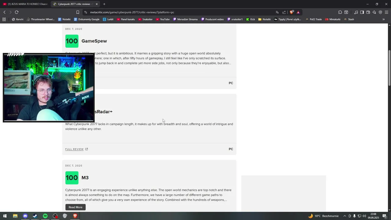Open Steam from the taskbar
This screenshot has width=391, height=220.
click(x=35, y=216)
